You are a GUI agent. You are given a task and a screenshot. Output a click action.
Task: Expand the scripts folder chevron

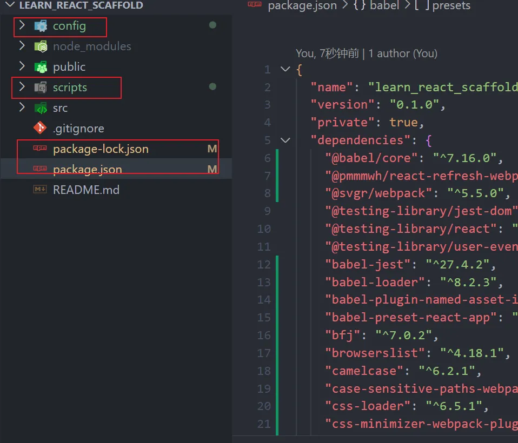click(22, 87)
